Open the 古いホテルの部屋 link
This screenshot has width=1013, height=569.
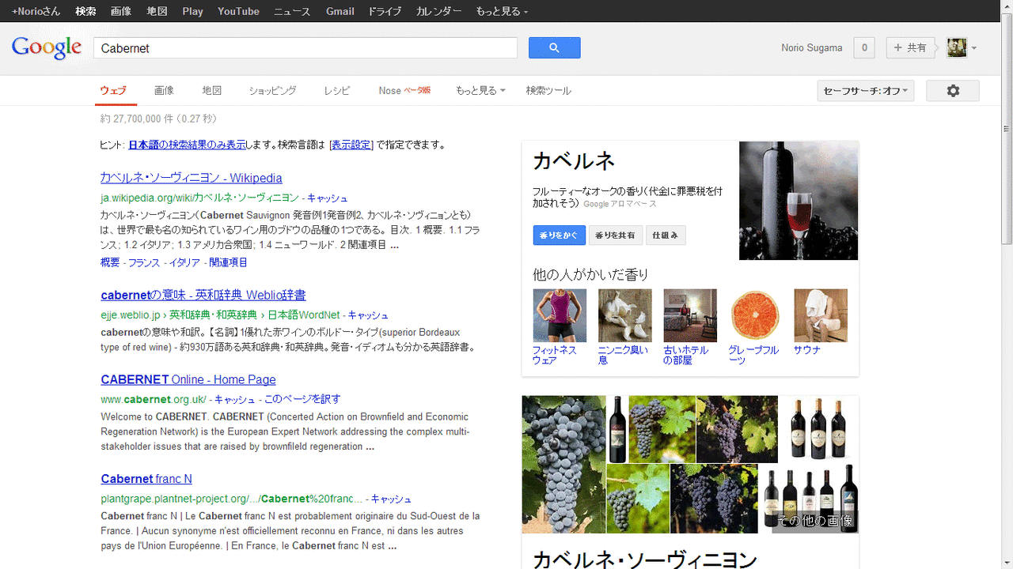[x=686, y=355]
